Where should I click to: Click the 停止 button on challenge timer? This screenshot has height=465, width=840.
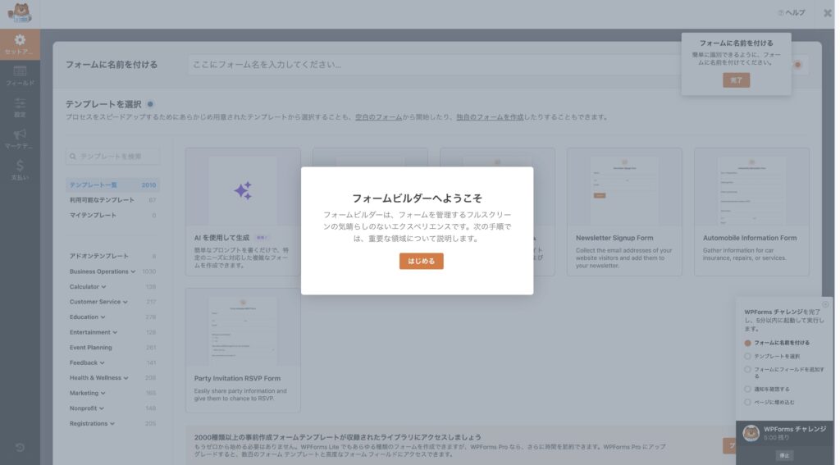tap(785, 455)
